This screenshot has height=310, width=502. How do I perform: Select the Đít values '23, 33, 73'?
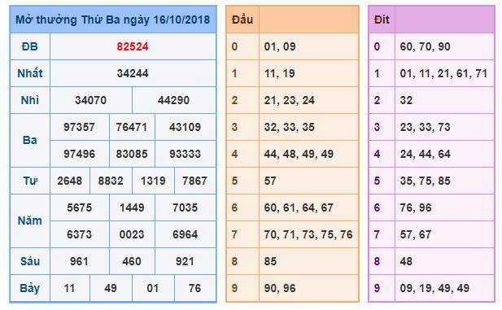click(x=426, y=127)
